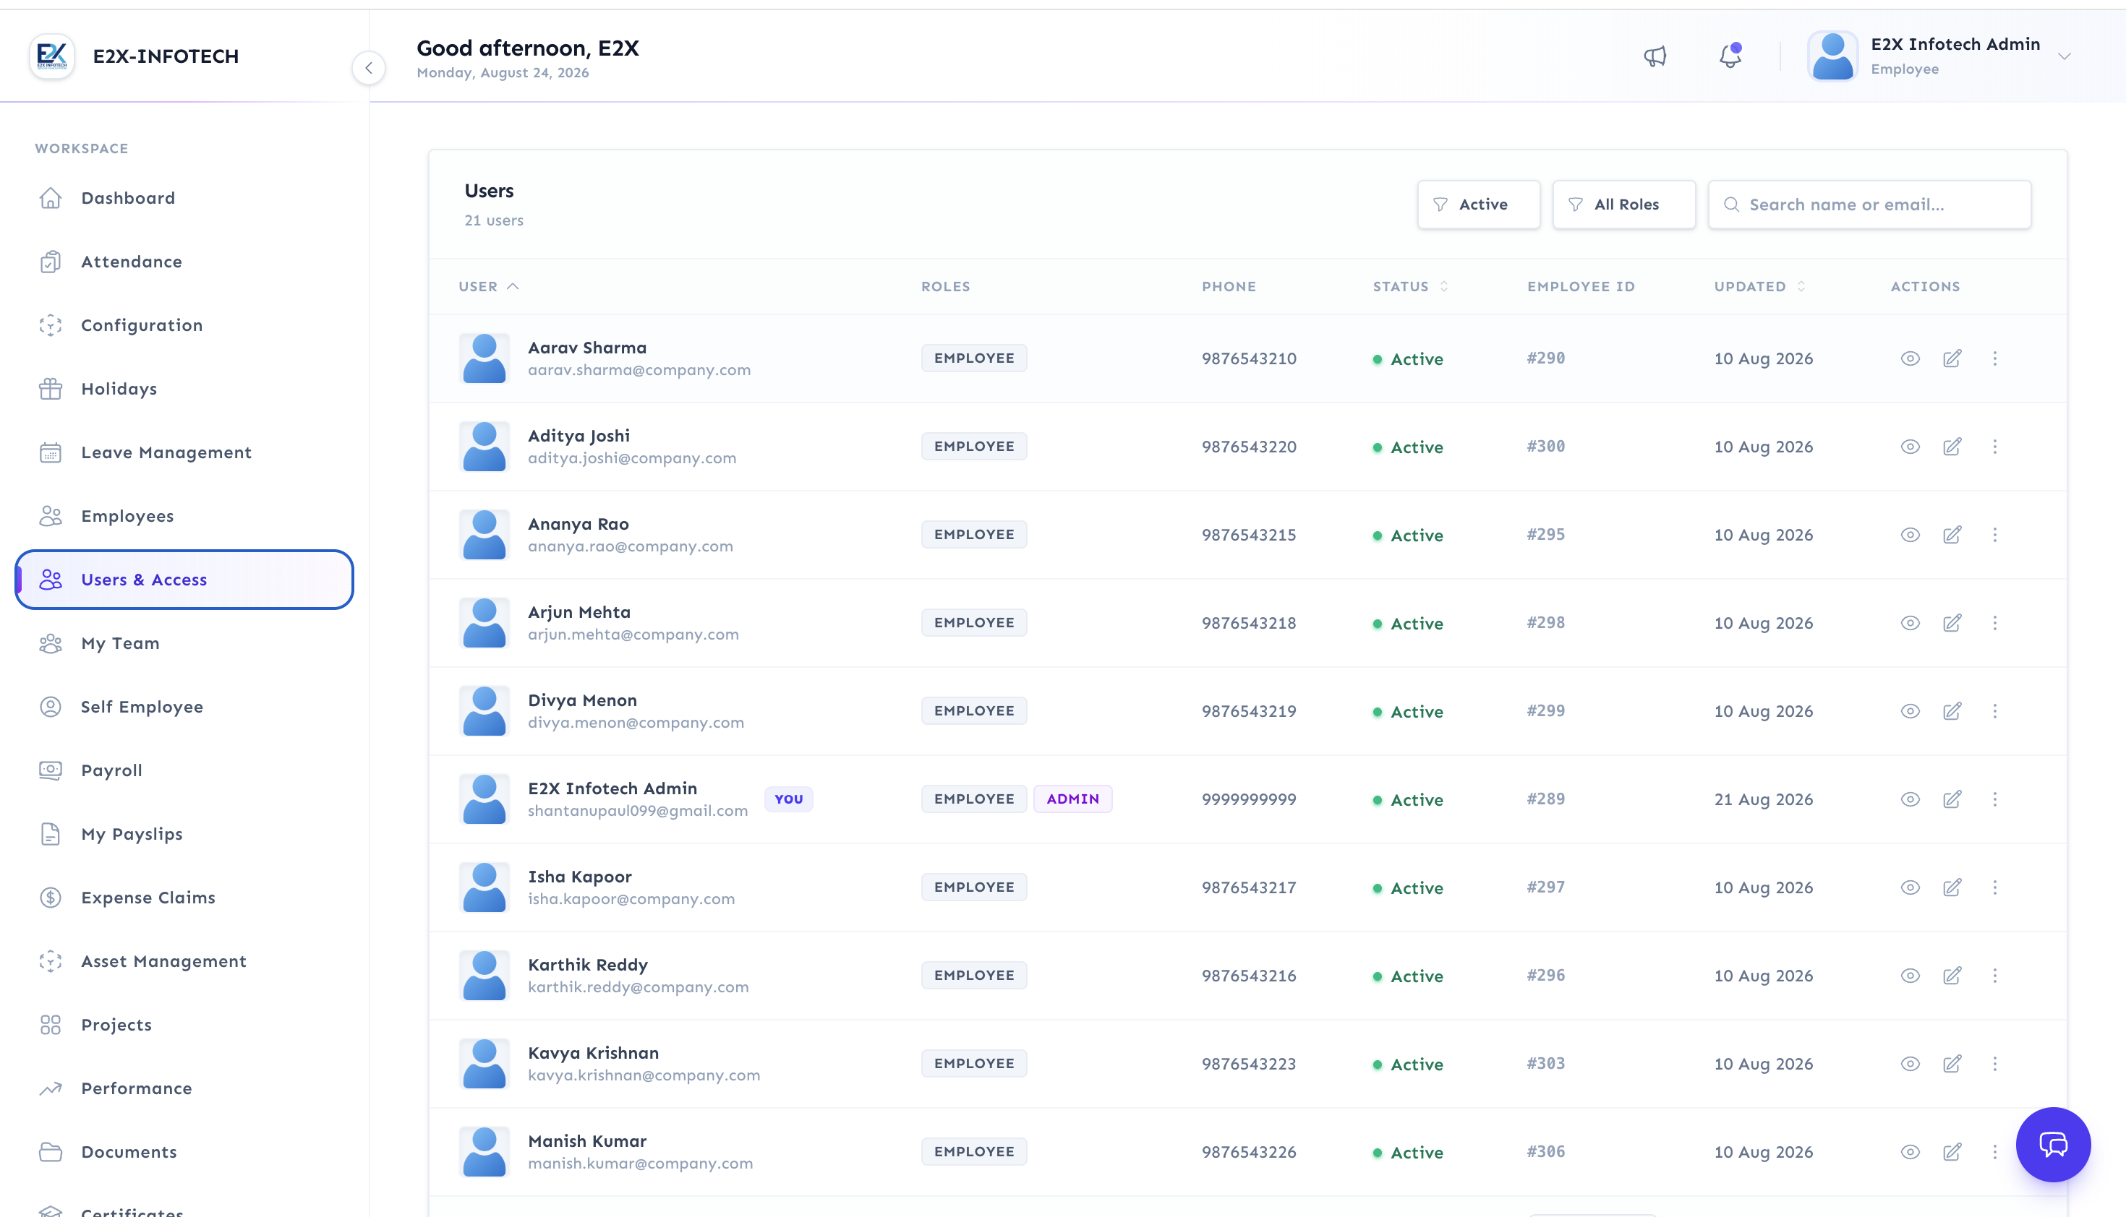
Task: Edit Divya Menon's user record
Action: pos(1952,711)
